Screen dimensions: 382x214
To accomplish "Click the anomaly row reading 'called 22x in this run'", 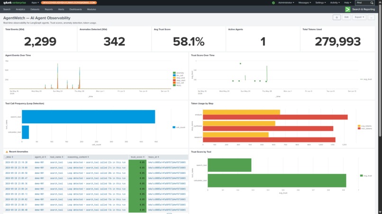I will click(96, 162).
